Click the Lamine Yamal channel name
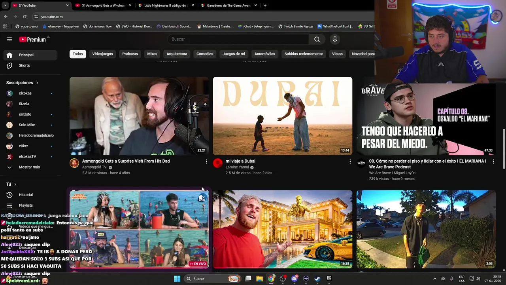Screen dimensions: 506x285 tap(237, 167)
